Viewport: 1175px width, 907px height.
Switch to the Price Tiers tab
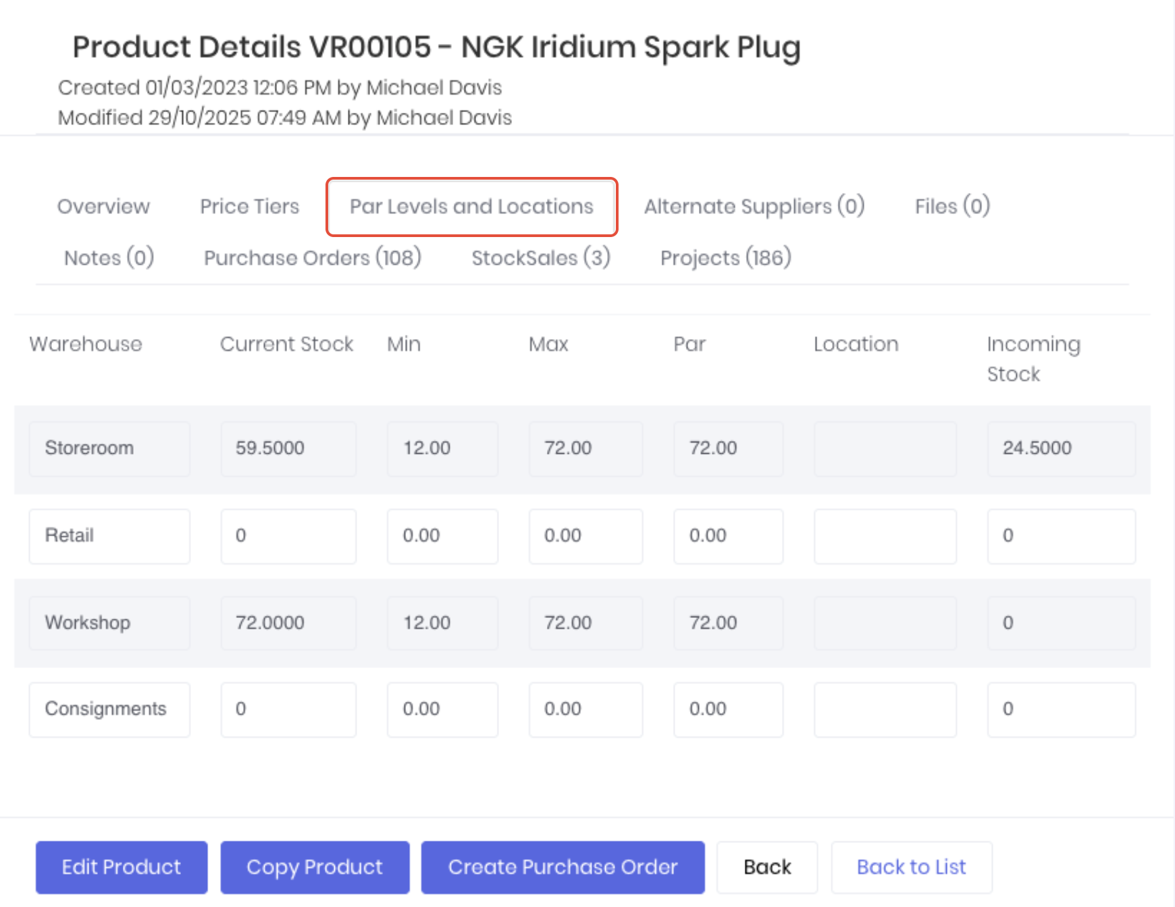tap(249, 206)
